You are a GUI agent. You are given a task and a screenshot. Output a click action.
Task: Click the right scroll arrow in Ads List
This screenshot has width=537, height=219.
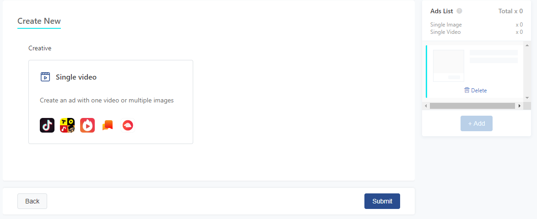pos(520,106)
